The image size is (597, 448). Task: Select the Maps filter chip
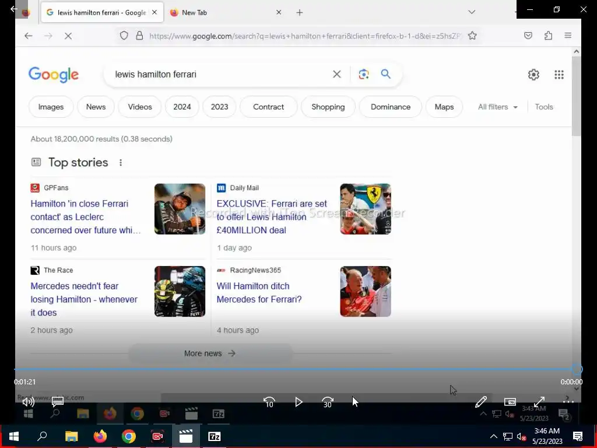coord(444,107)
